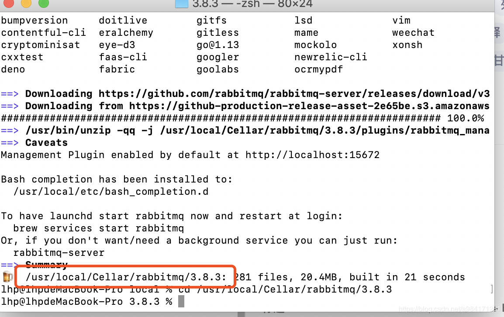
Task: Click the text 'weechat'
Action: pyautogui.click(x=413, y=33)
